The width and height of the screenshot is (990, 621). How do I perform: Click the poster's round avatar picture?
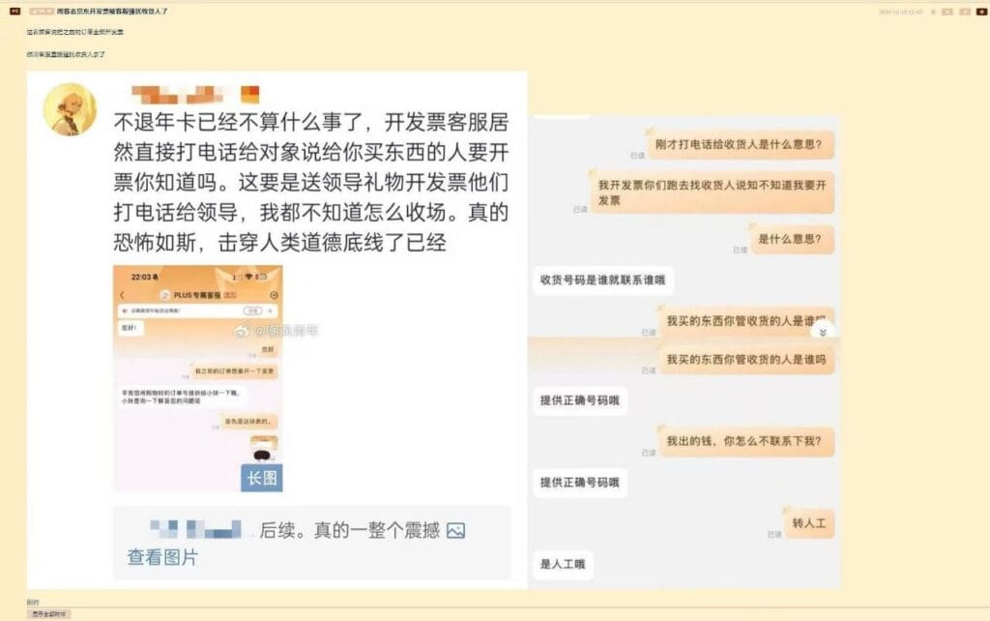(70, 109)
